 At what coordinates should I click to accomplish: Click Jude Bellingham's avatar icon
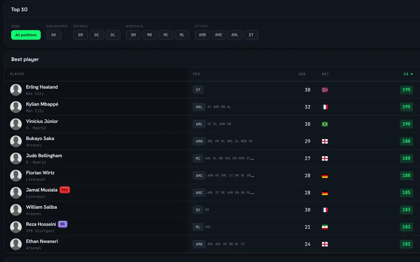point(16,158)
